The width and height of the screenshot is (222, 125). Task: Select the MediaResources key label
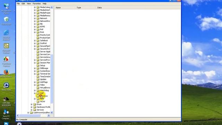coord(45,16)
